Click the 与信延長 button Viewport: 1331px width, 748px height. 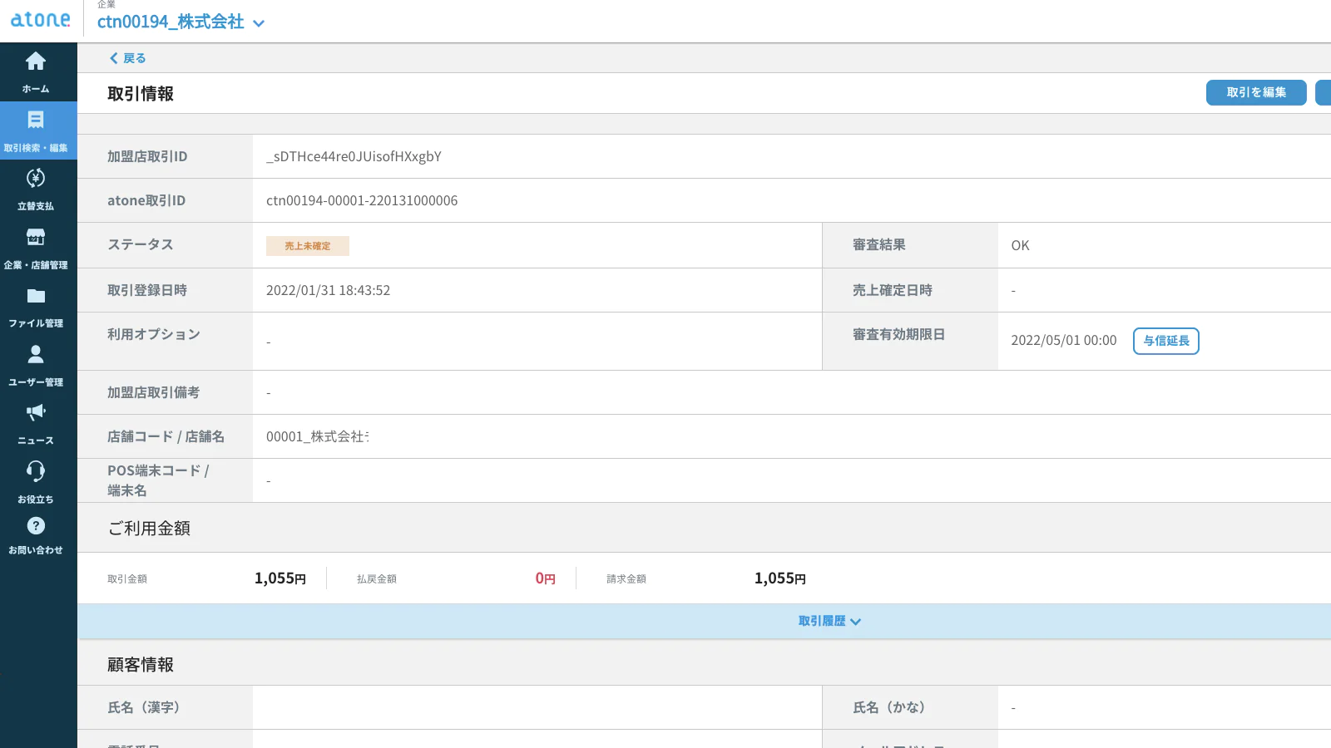1165,341
